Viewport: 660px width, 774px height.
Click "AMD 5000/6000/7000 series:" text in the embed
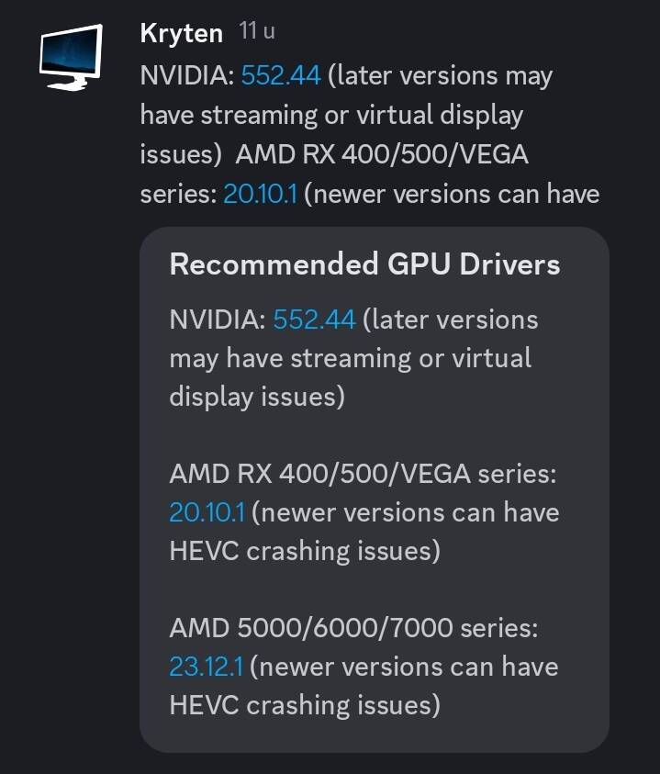click(352, 628)
